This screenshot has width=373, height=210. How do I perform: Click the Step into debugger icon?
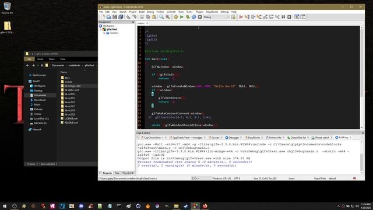point(259,17)
